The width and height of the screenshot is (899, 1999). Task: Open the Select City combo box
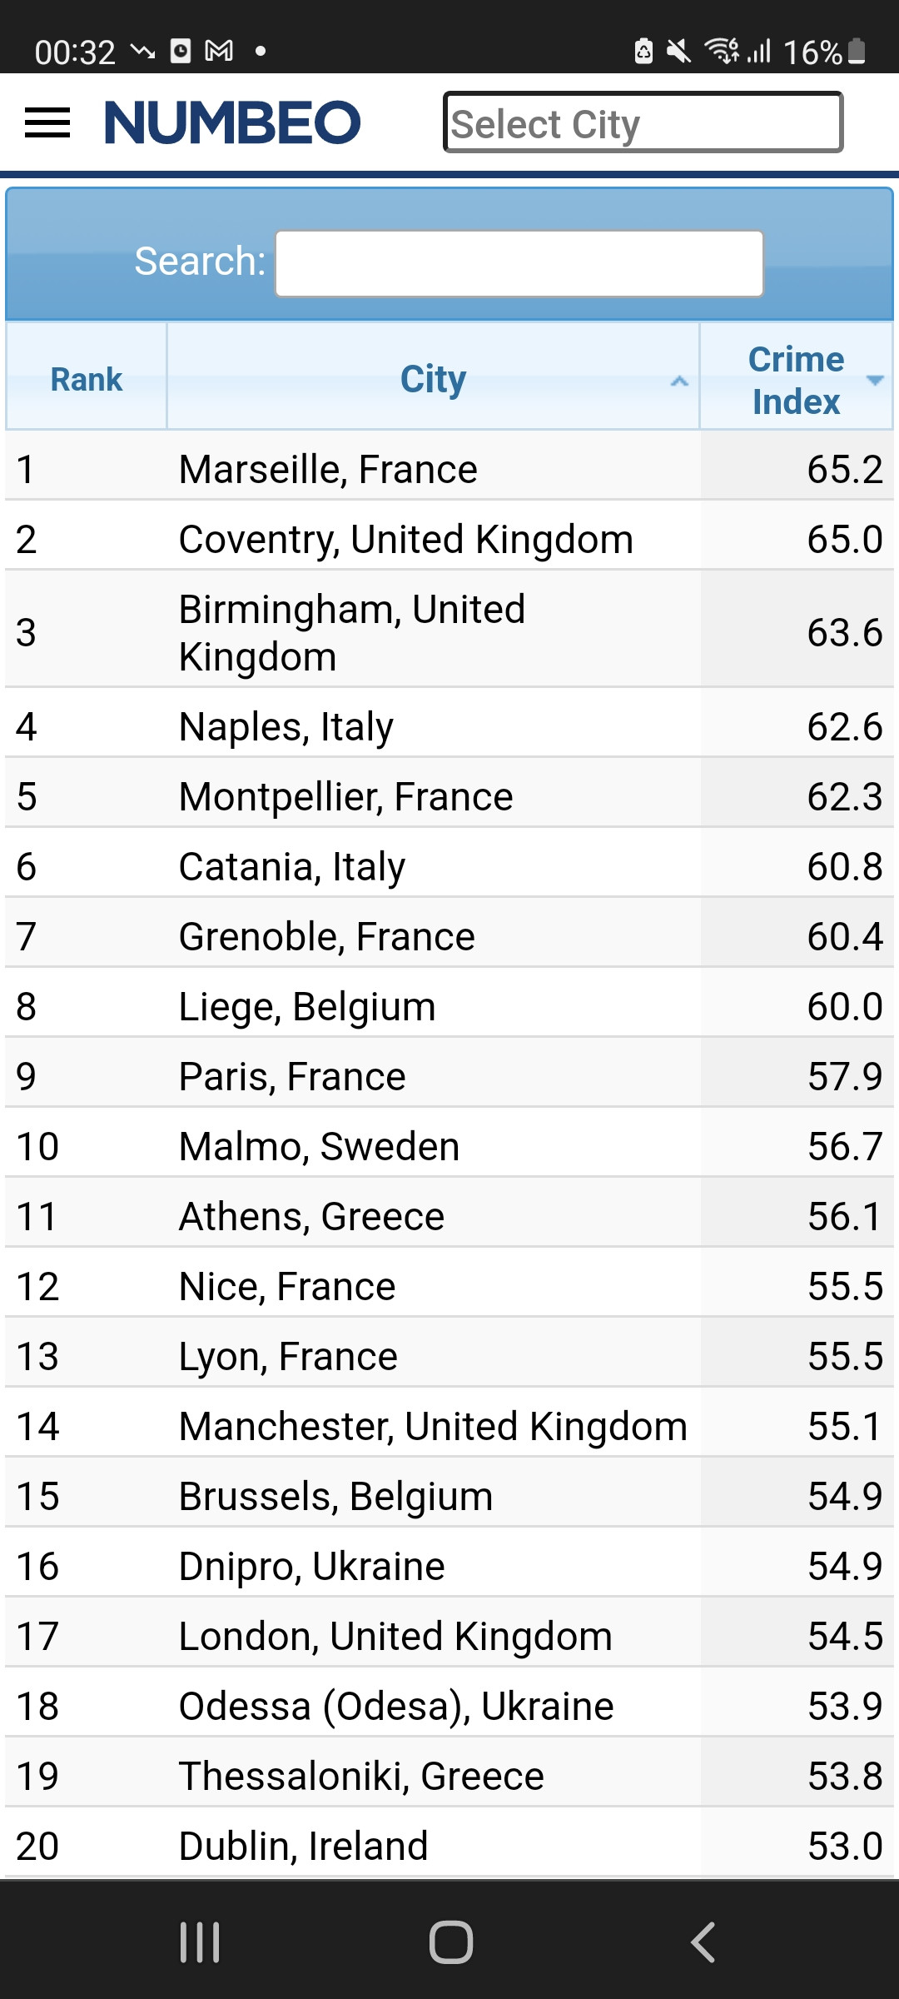click(643, 123)
